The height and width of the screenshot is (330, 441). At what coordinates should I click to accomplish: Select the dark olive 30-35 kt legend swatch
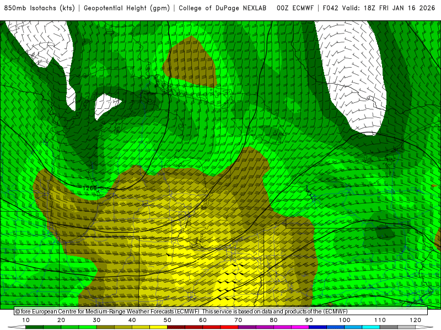click(105, 327)
